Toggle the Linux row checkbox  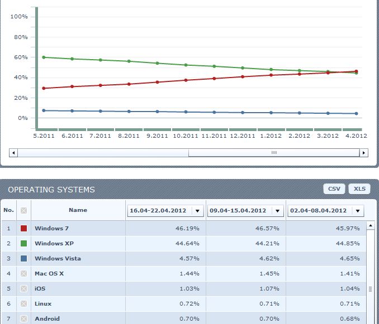point(23,304)
